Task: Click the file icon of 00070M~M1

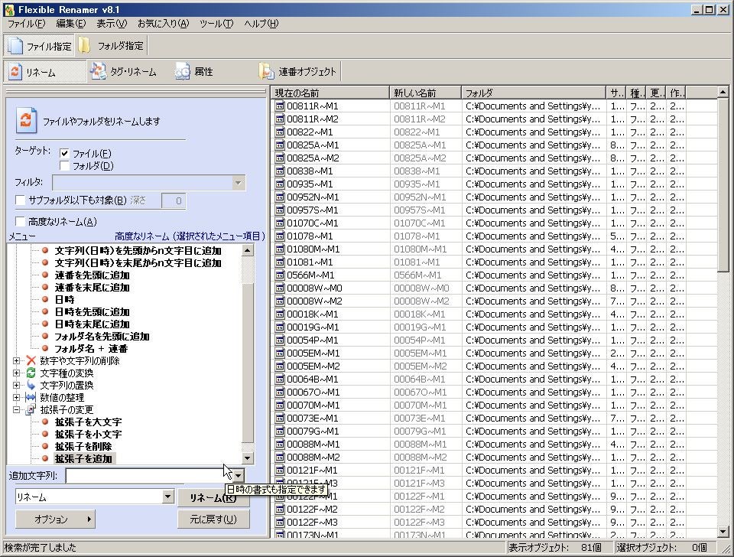Action: click(280, 406)
